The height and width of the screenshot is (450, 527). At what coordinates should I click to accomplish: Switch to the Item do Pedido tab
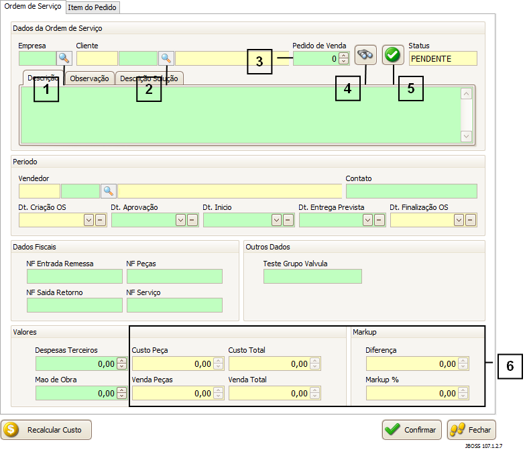tap(93, 7)
